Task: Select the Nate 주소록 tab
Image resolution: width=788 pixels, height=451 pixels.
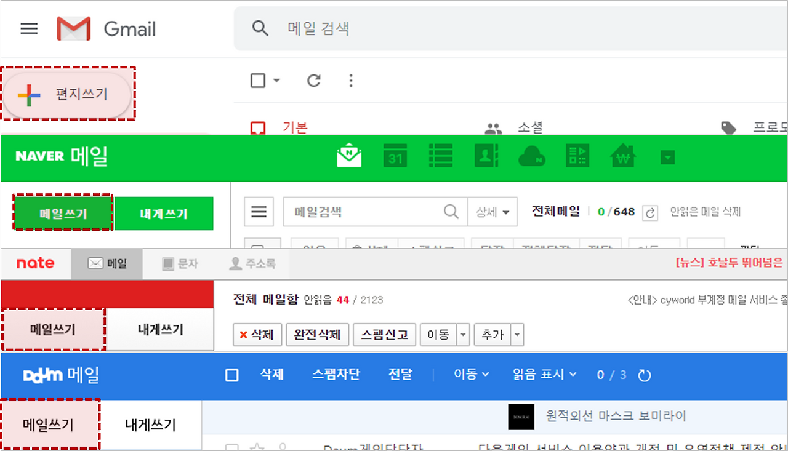Action: pos(252,264)
